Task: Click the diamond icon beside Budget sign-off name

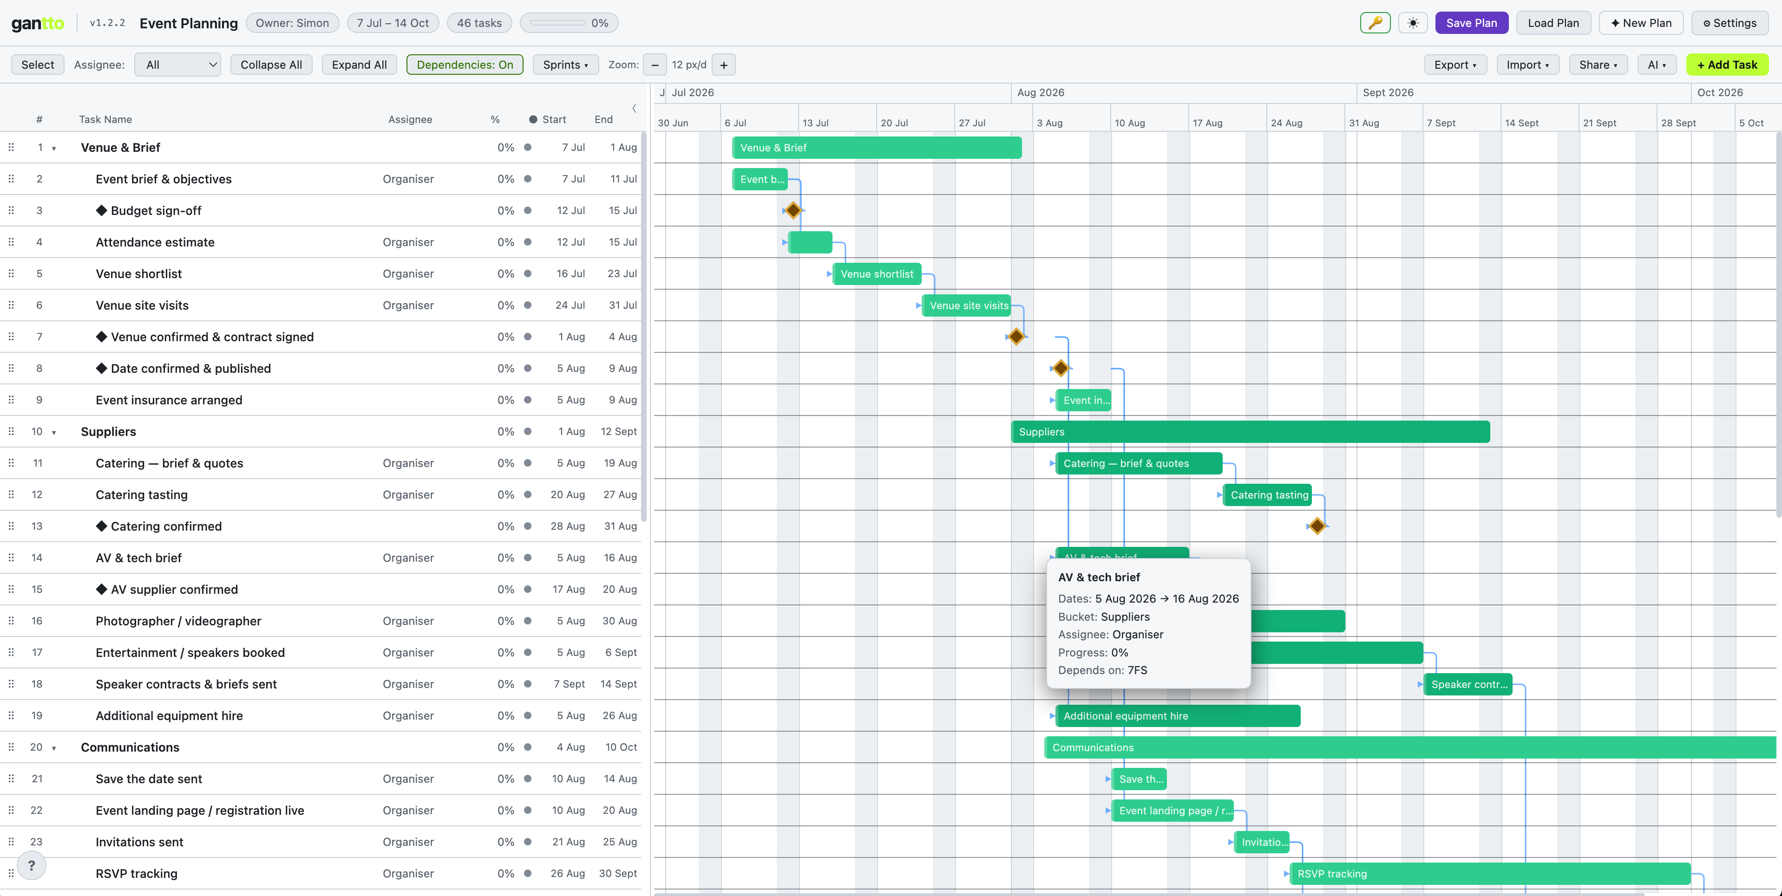Action: (x=102, y=210)
